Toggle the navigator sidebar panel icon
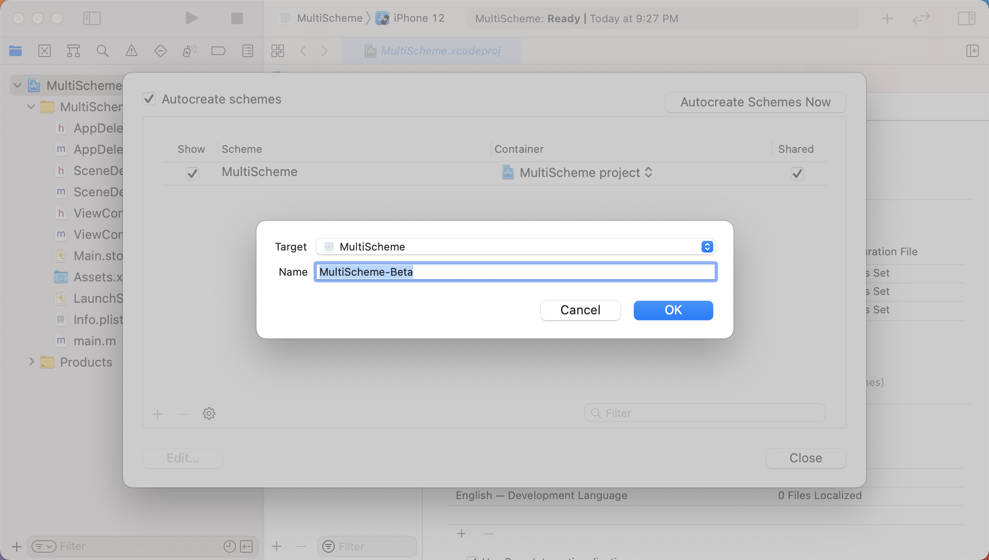This screenshot has height=560, width=989. click(91, 18)
